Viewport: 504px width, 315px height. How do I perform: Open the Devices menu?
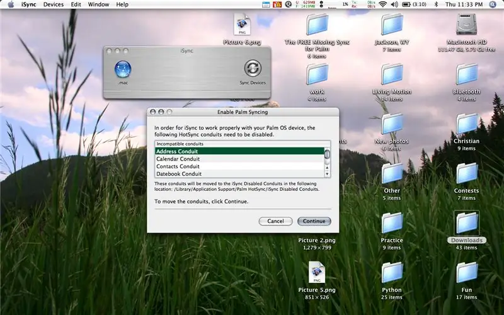pos(54,4)
